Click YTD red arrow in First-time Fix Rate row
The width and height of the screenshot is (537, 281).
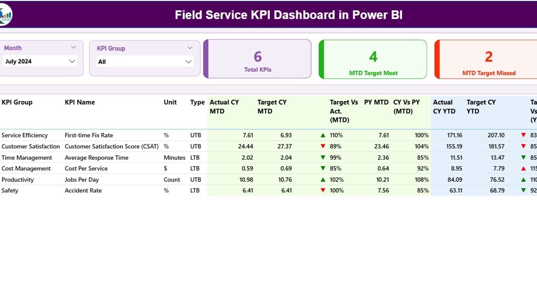[524, 135]
